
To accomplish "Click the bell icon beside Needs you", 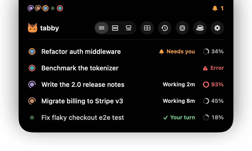I will pyautogui.click(x=161, y=52).
